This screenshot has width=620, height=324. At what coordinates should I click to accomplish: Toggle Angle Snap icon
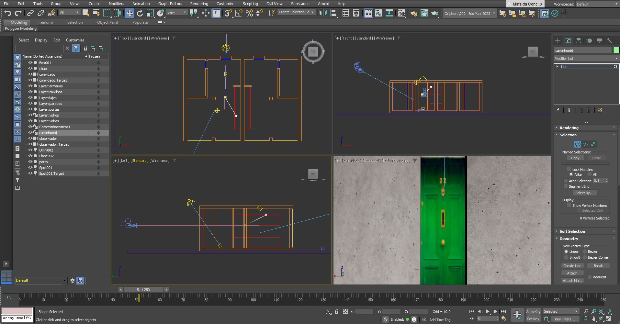click(239, 13)
